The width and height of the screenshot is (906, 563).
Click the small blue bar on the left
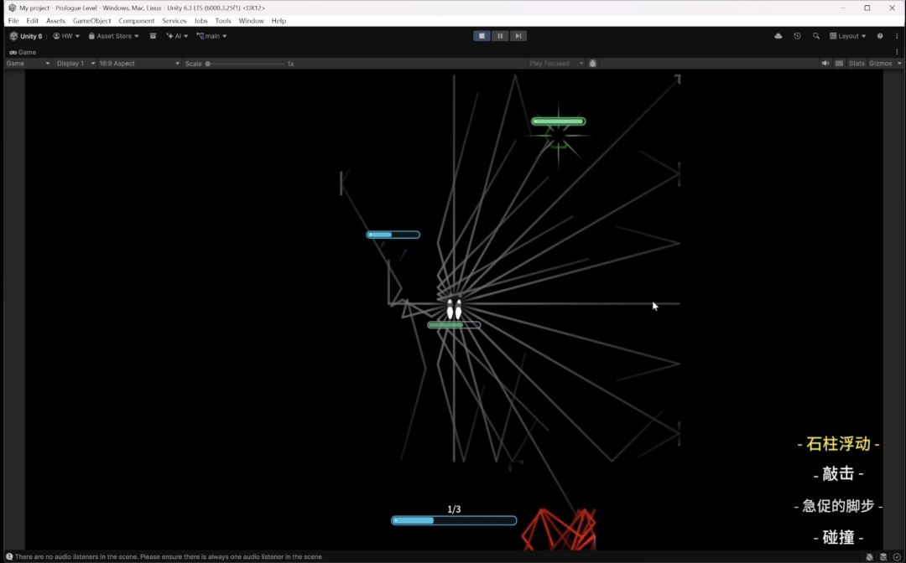[x=393, y=235]
